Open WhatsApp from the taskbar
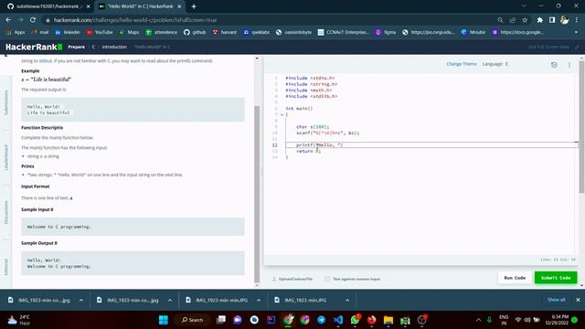 click(355, 320)
